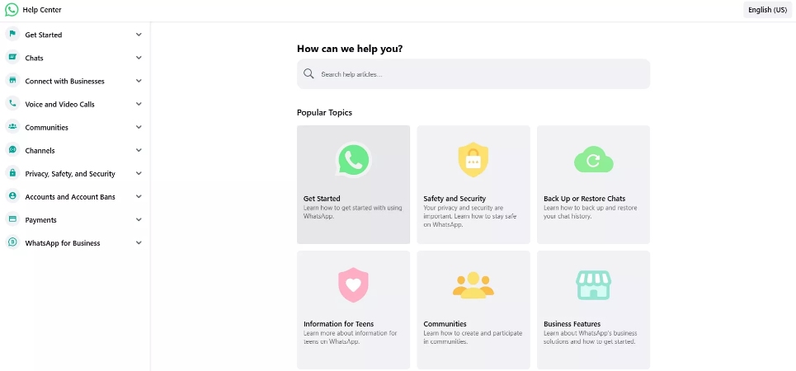Expand the Get Started section chevron
Image resolution: width=796 pixels, height=371 pixels.
(x=139, y=35)
